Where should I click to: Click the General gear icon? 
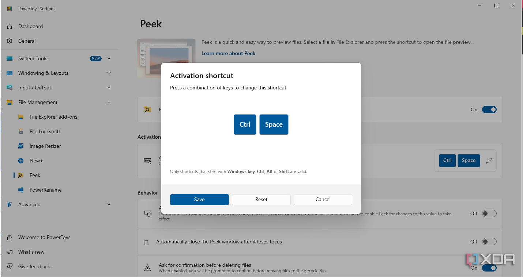click(x=10, y=41)
